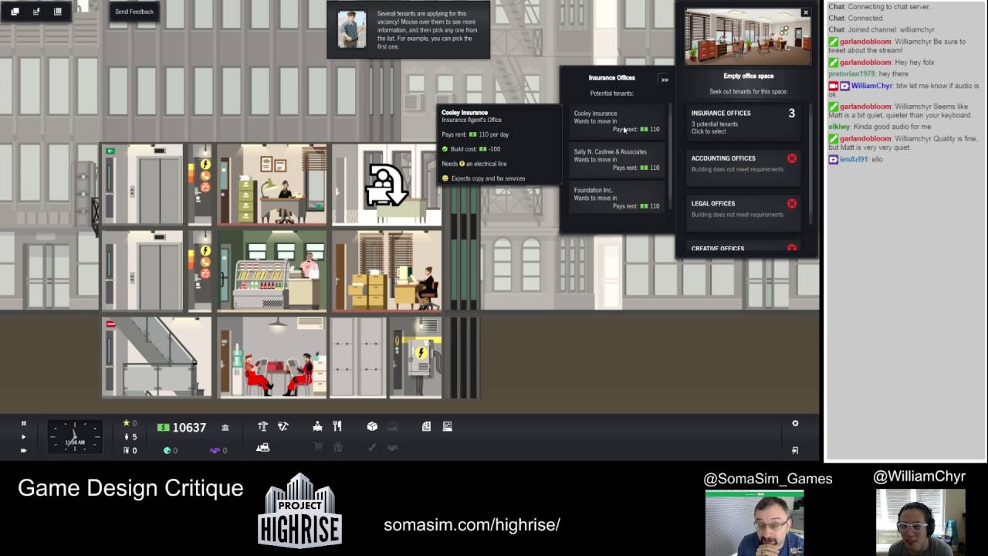
Task: Open the settings gear in bottom bar
Action: pyautogui.click(x=795, y=423)
